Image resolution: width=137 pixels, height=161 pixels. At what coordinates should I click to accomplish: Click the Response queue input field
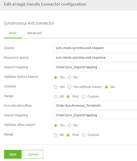[95, 58]
